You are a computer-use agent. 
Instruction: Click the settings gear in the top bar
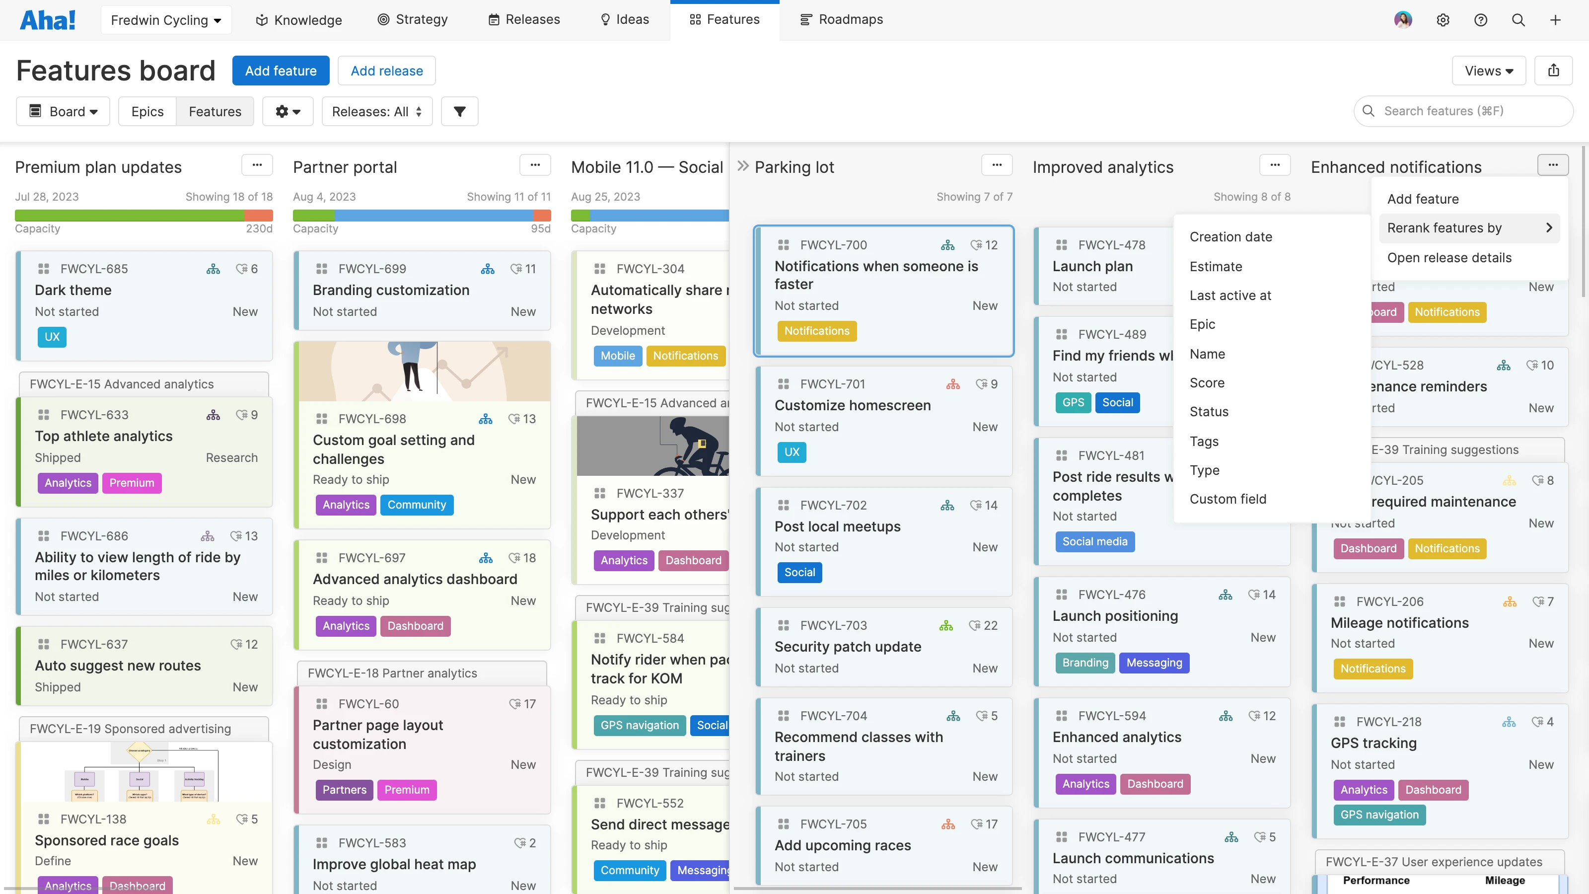[1444, 19]
